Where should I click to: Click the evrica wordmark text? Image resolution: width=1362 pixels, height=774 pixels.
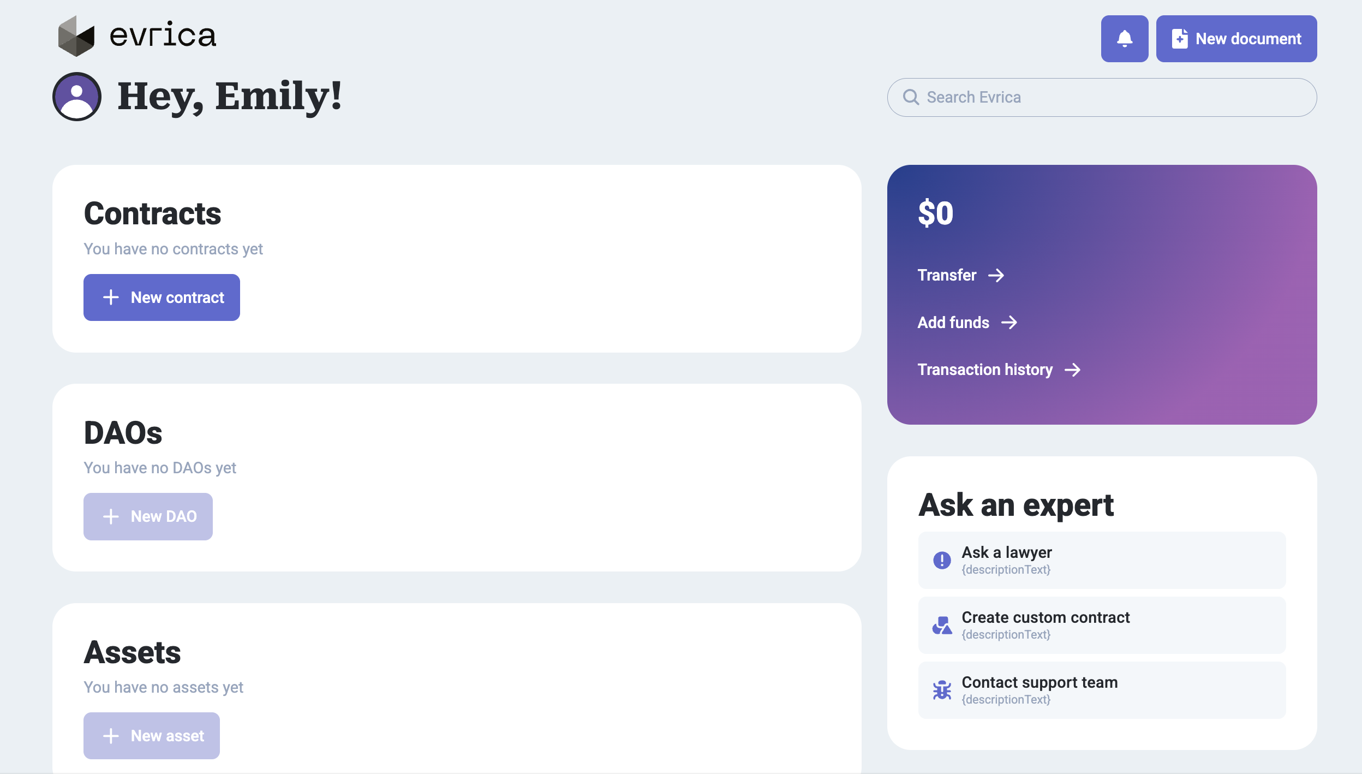(163, 35)
